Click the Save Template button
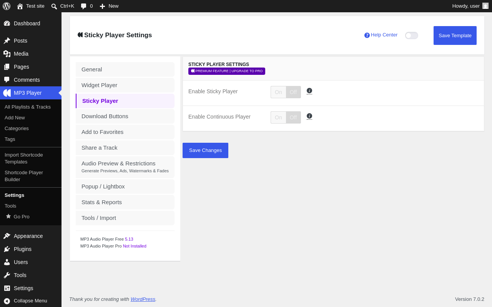The image size is (492, 307). pos(455,35)
